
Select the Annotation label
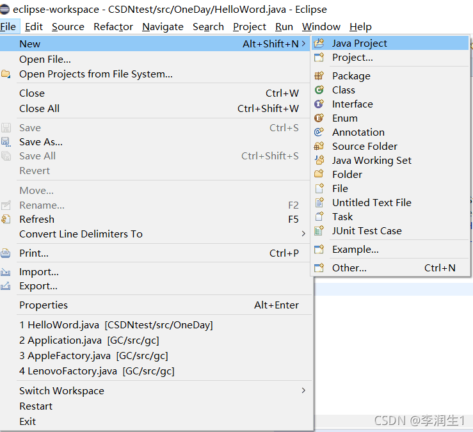click(358, 132)
